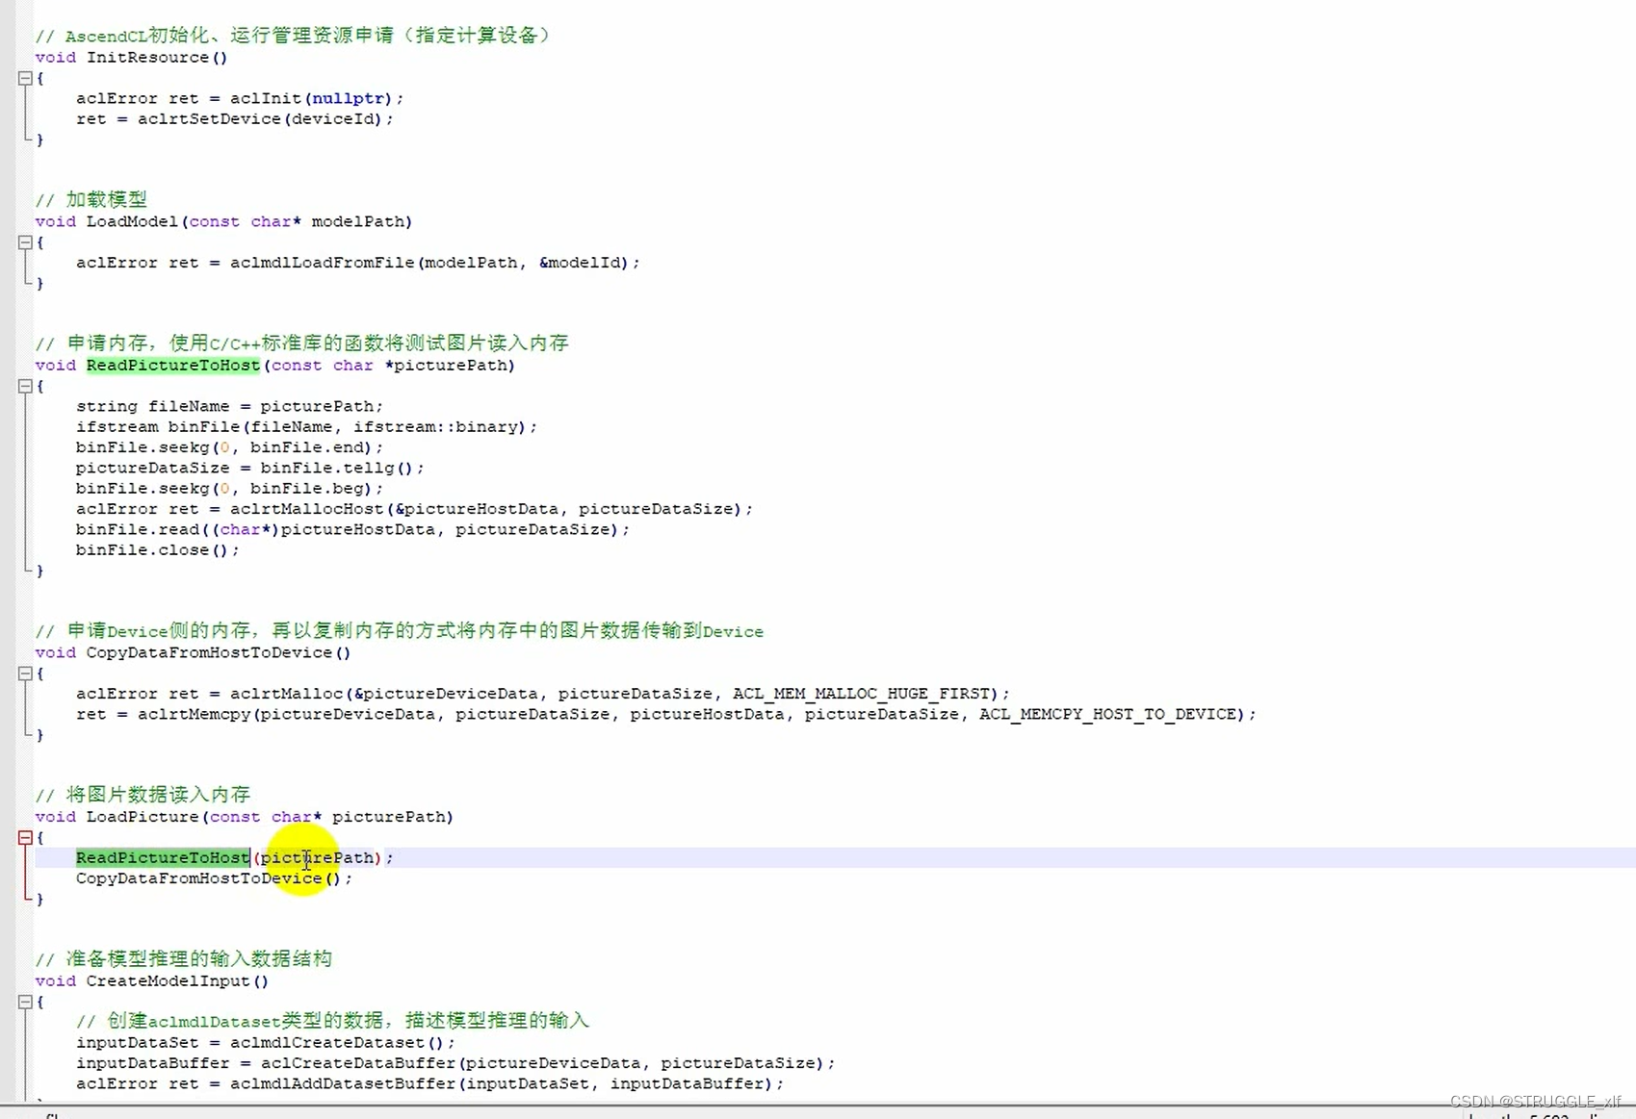Click the comment above CopyDataFromHostToDevice
The width and height of the screenshot is (1636, 1119).
pos(400,631)
